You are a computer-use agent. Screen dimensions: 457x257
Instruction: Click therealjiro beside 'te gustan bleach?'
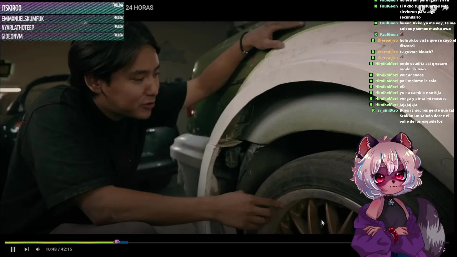(387, 52)
